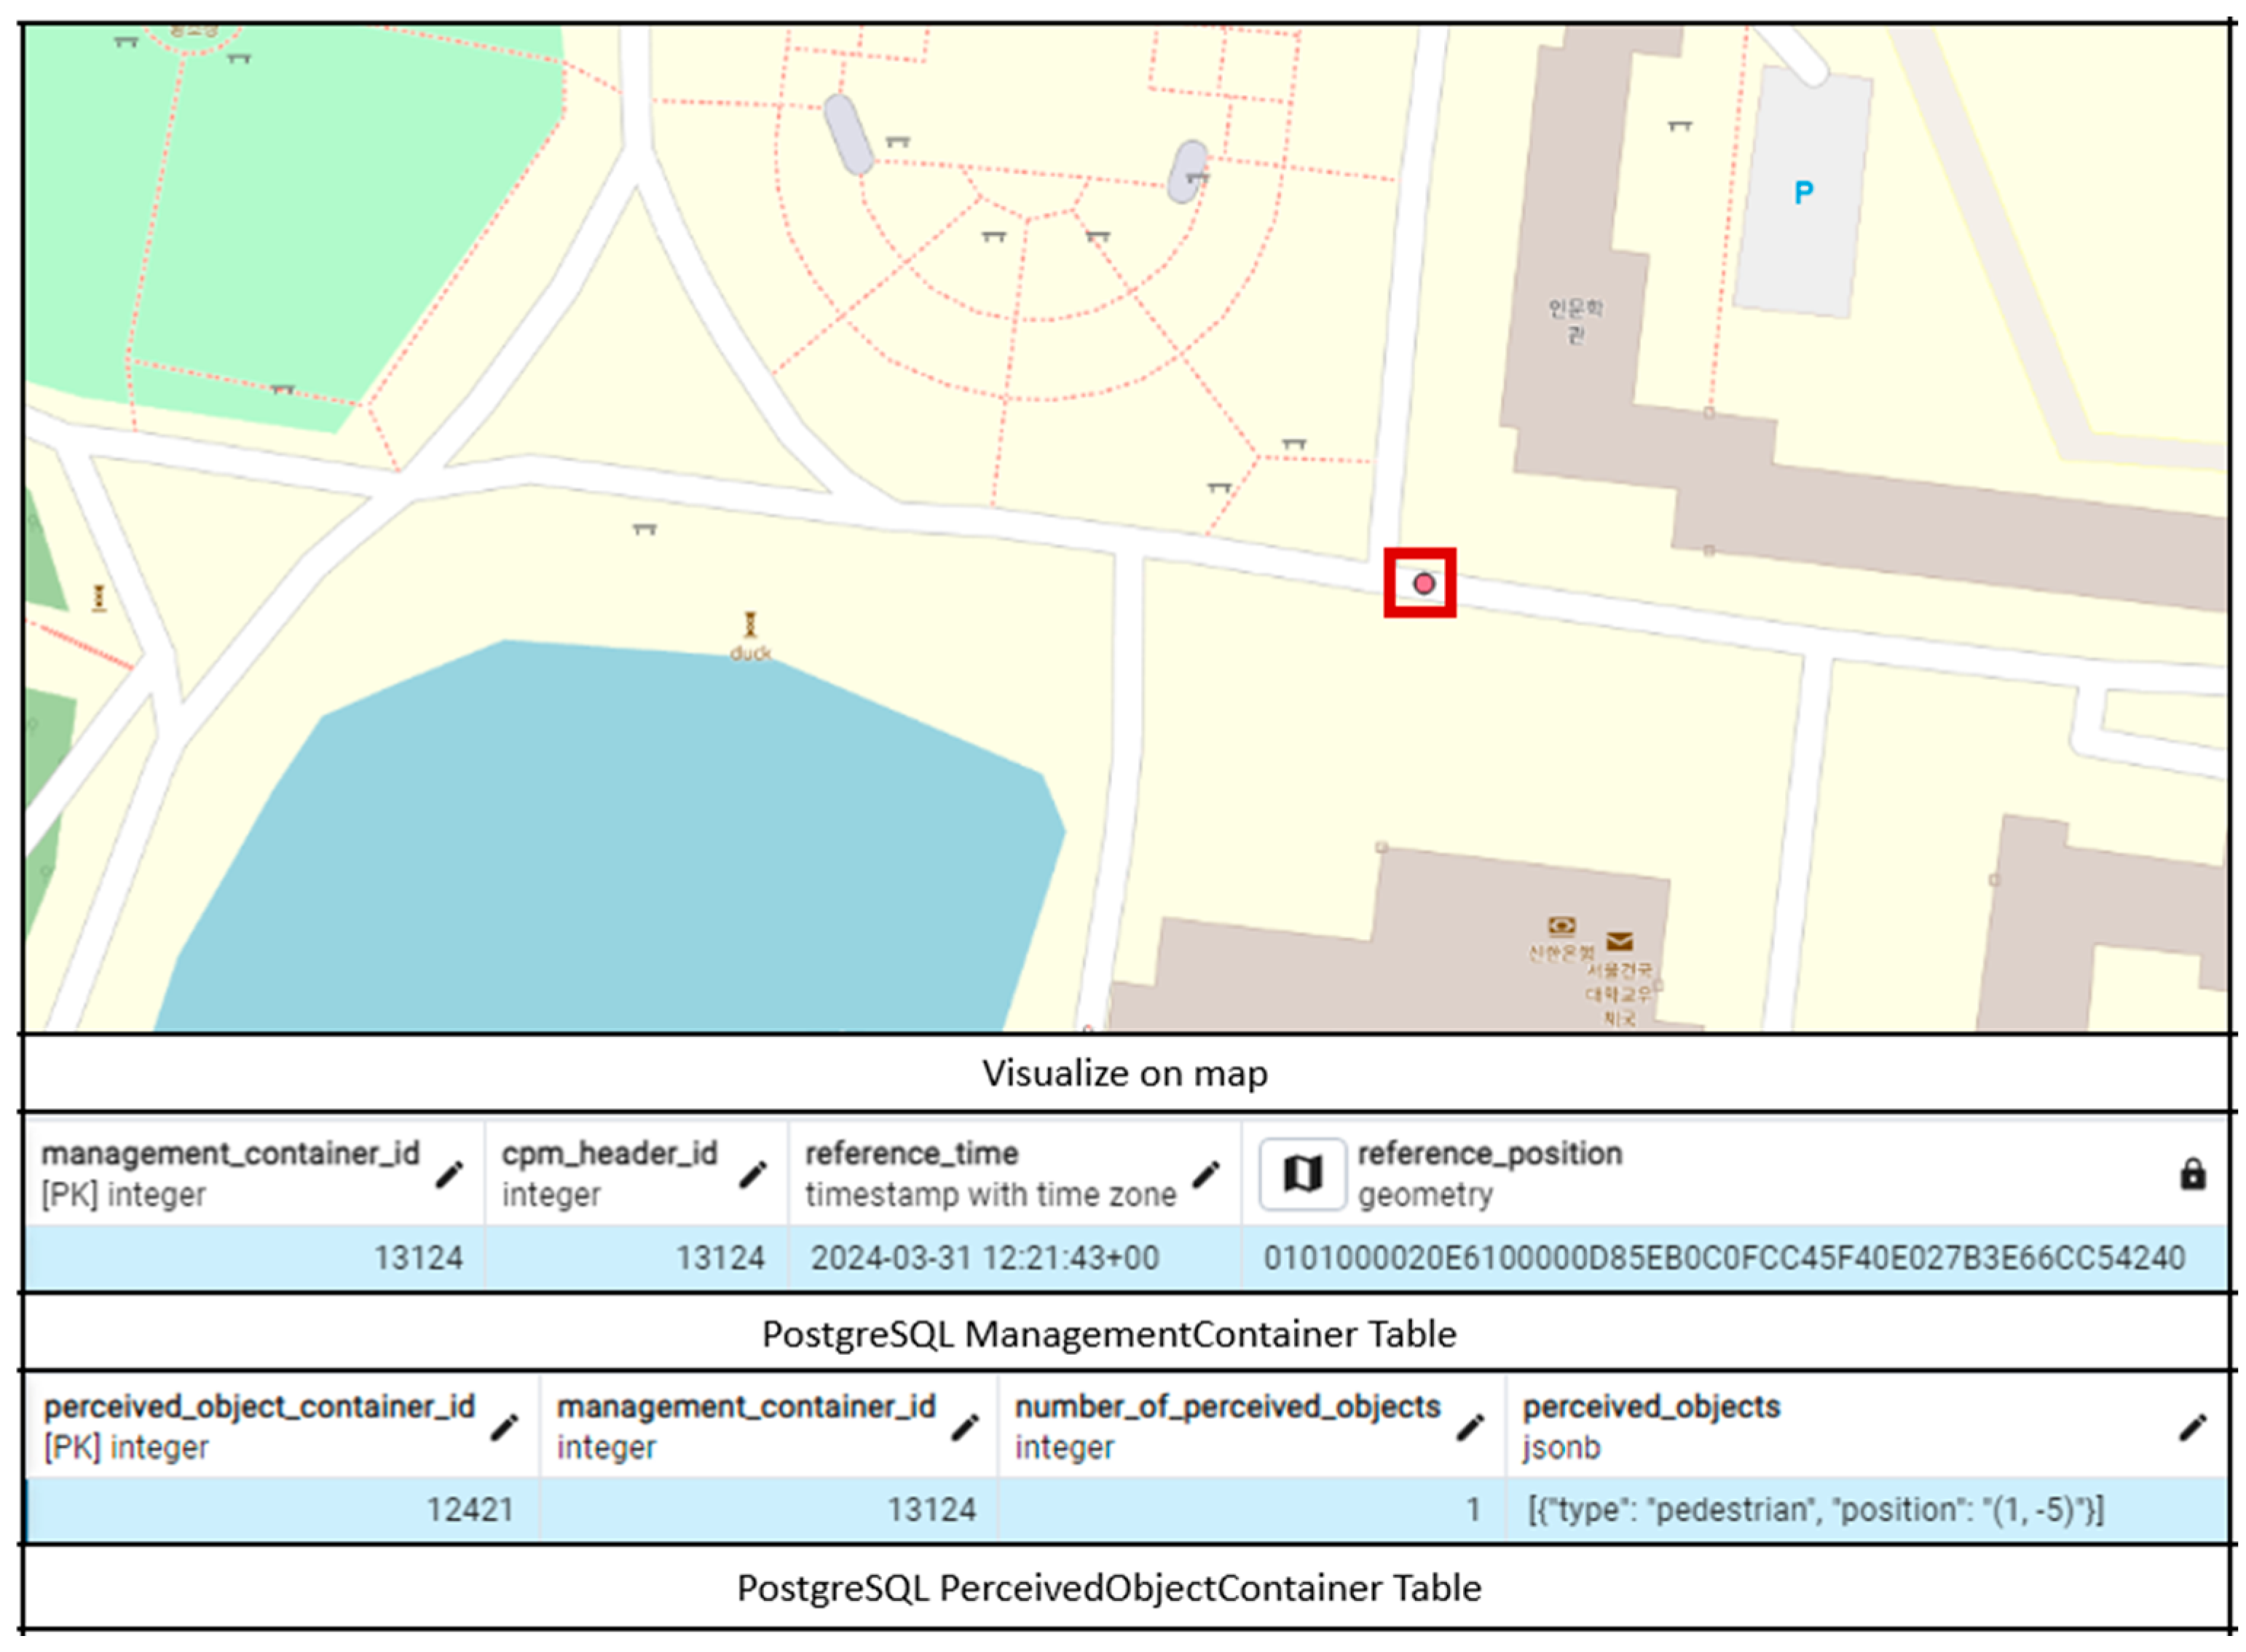
Task: Click the blue P parking icon on map
Action: pos(1803,192)
